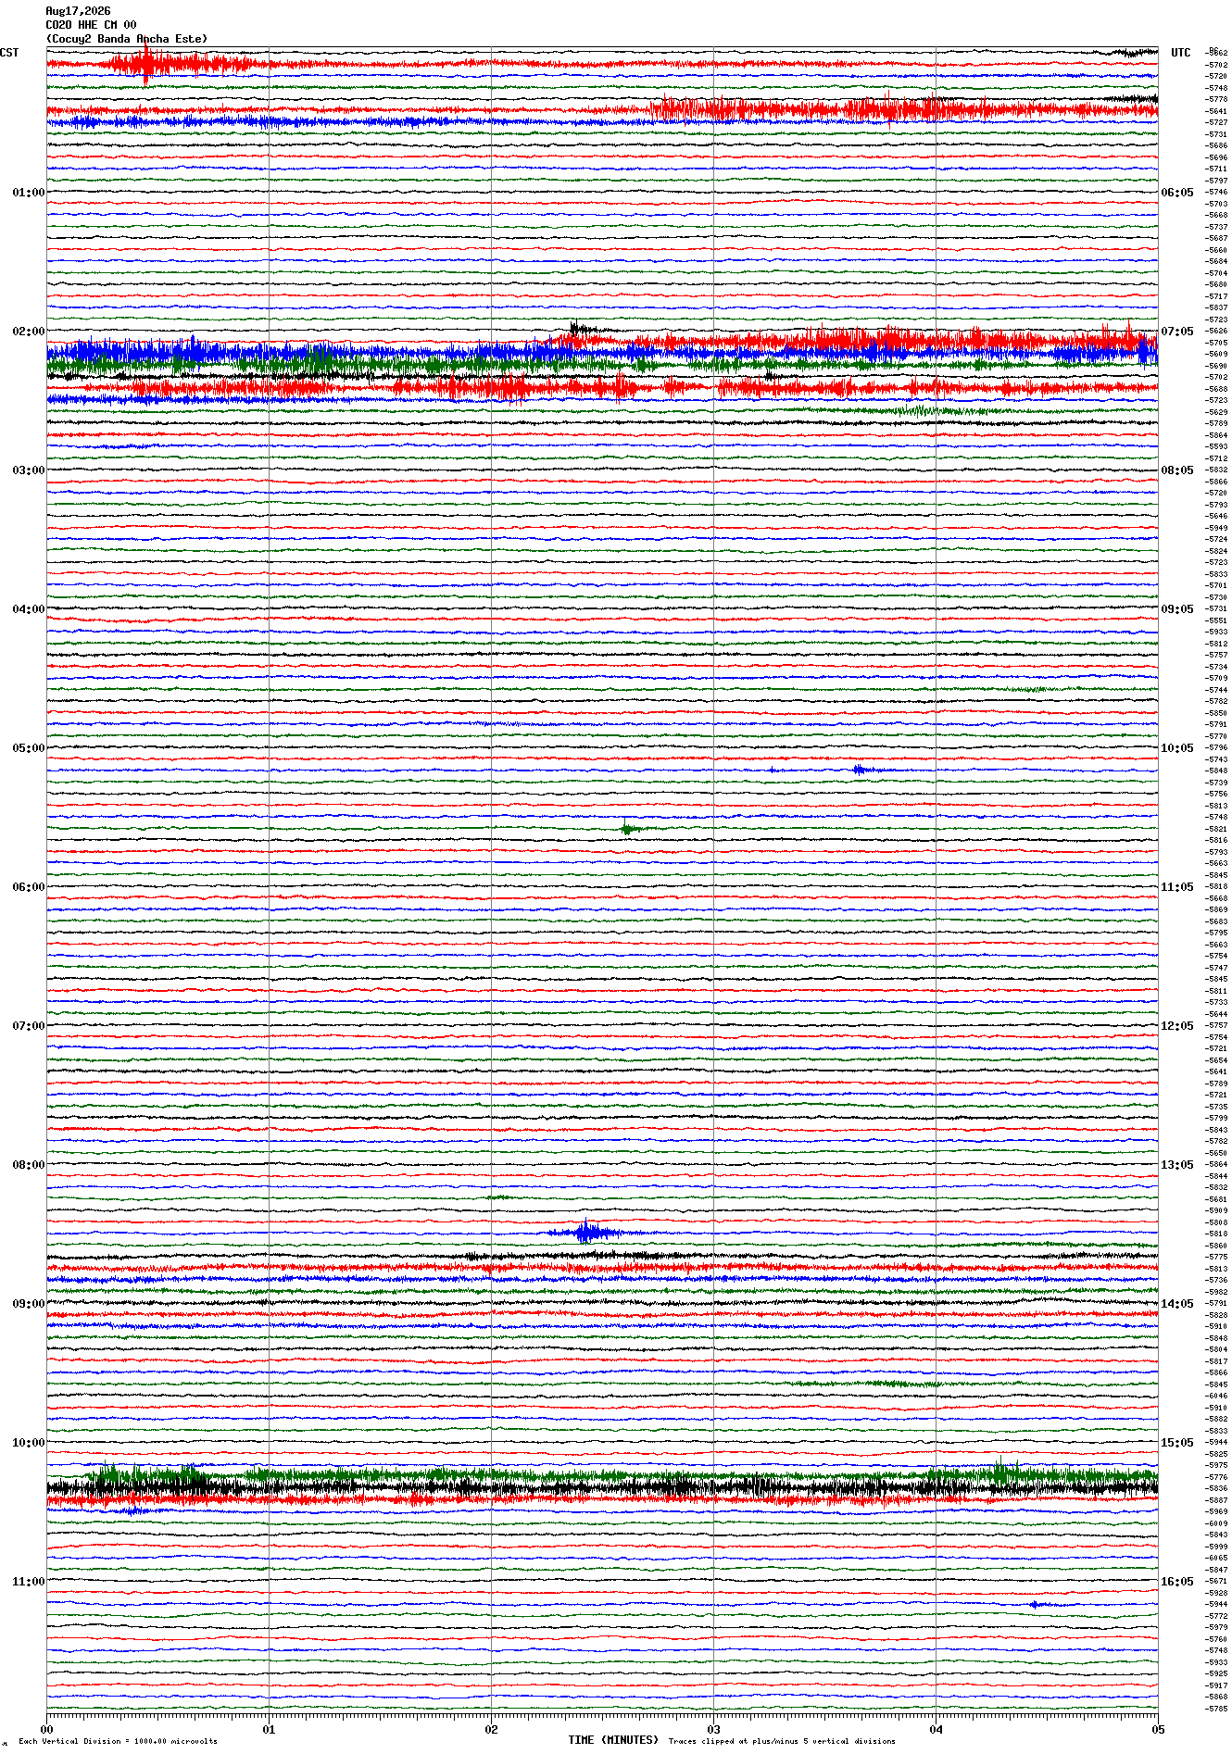This screenshot has width=1232, height=1754.
Task: Click the '10:05' UTC time label
Action: coord(1177,748)
